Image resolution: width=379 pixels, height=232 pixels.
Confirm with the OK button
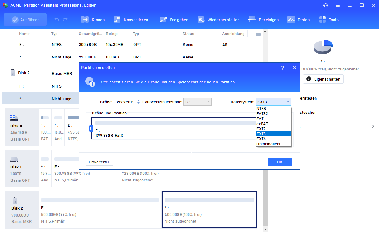coord(280,162)
